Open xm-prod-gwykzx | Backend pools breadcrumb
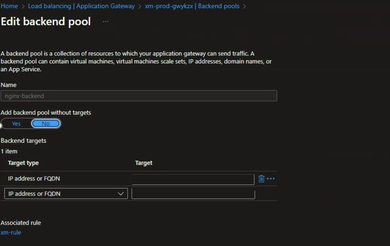390x246 pixels. pos(192,6)
